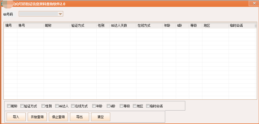Click the 临时会话 column header
259x124 pixels.
click(x=242, y=26)
